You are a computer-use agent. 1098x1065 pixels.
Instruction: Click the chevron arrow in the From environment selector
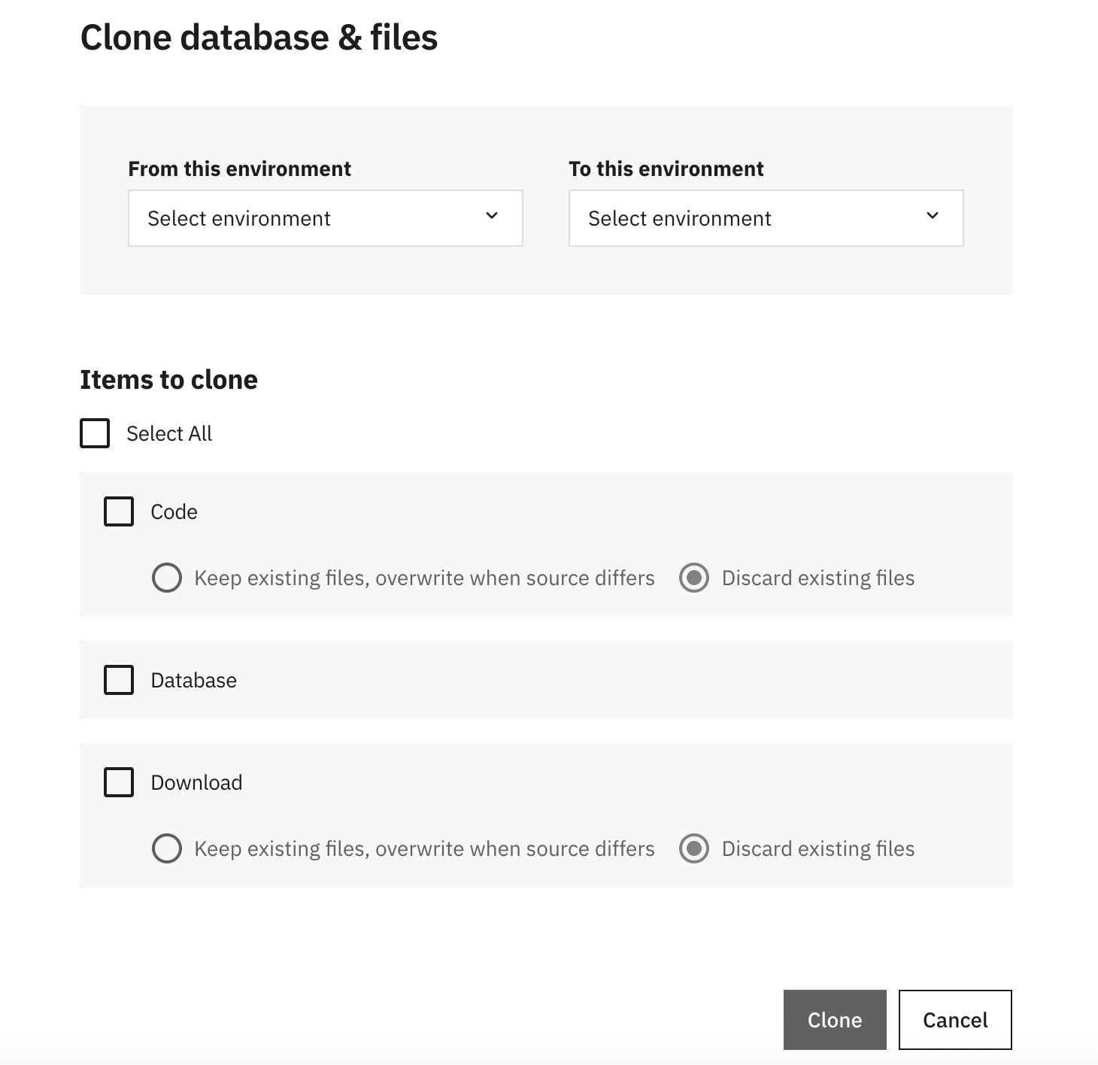coord(492,217)
